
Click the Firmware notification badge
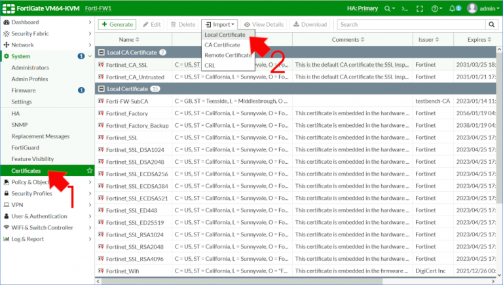pos(81,90)
